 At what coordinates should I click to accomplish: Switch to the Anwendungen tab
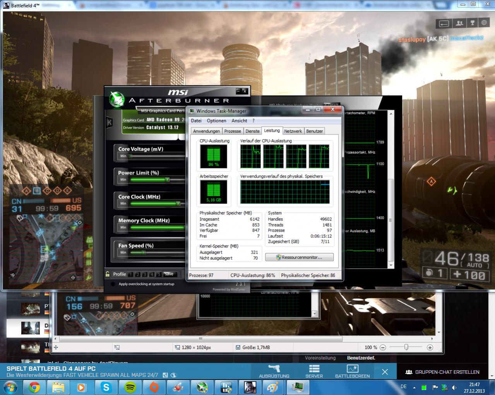[x=206, y=131]
